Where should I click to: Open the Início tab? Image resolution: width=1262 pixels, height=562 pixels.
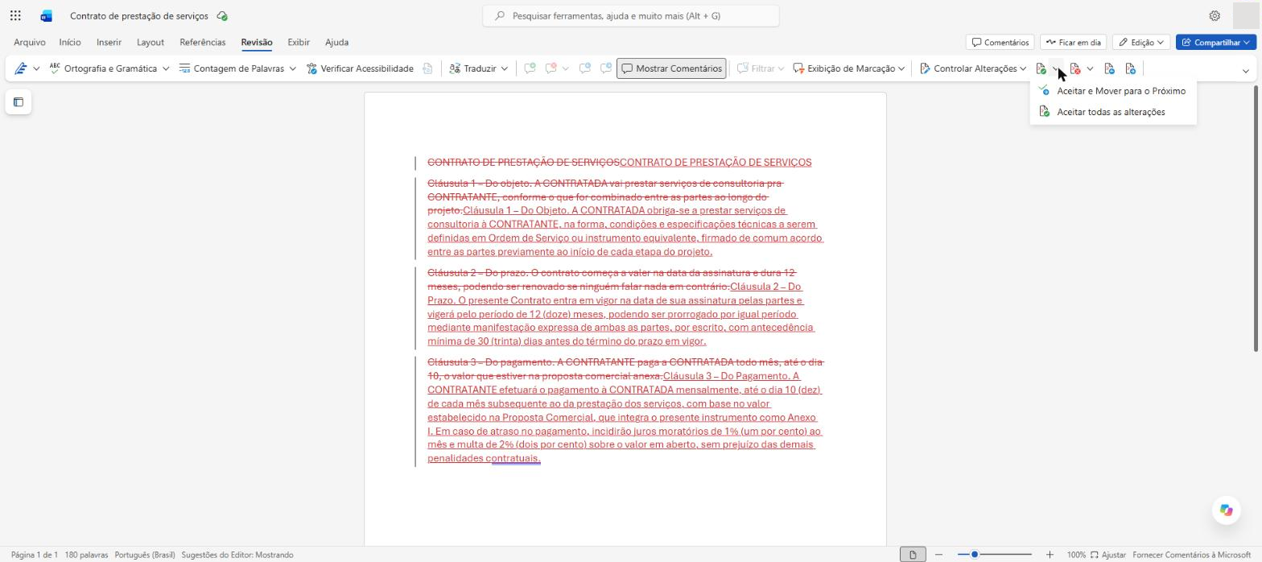pyautogui.click(x=70, y=42)
